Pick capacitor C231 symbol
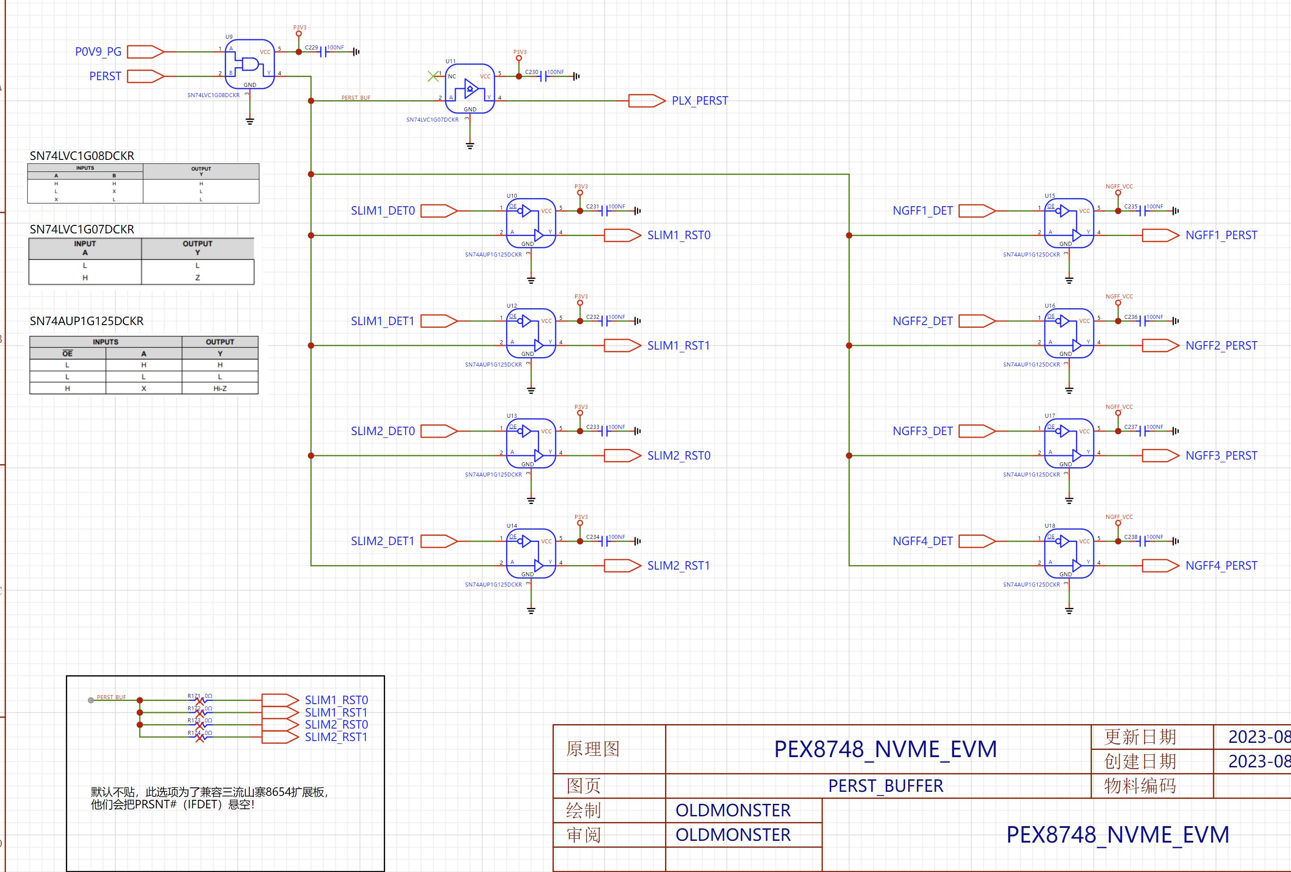The image size is (1291, 872). point(605,211)
